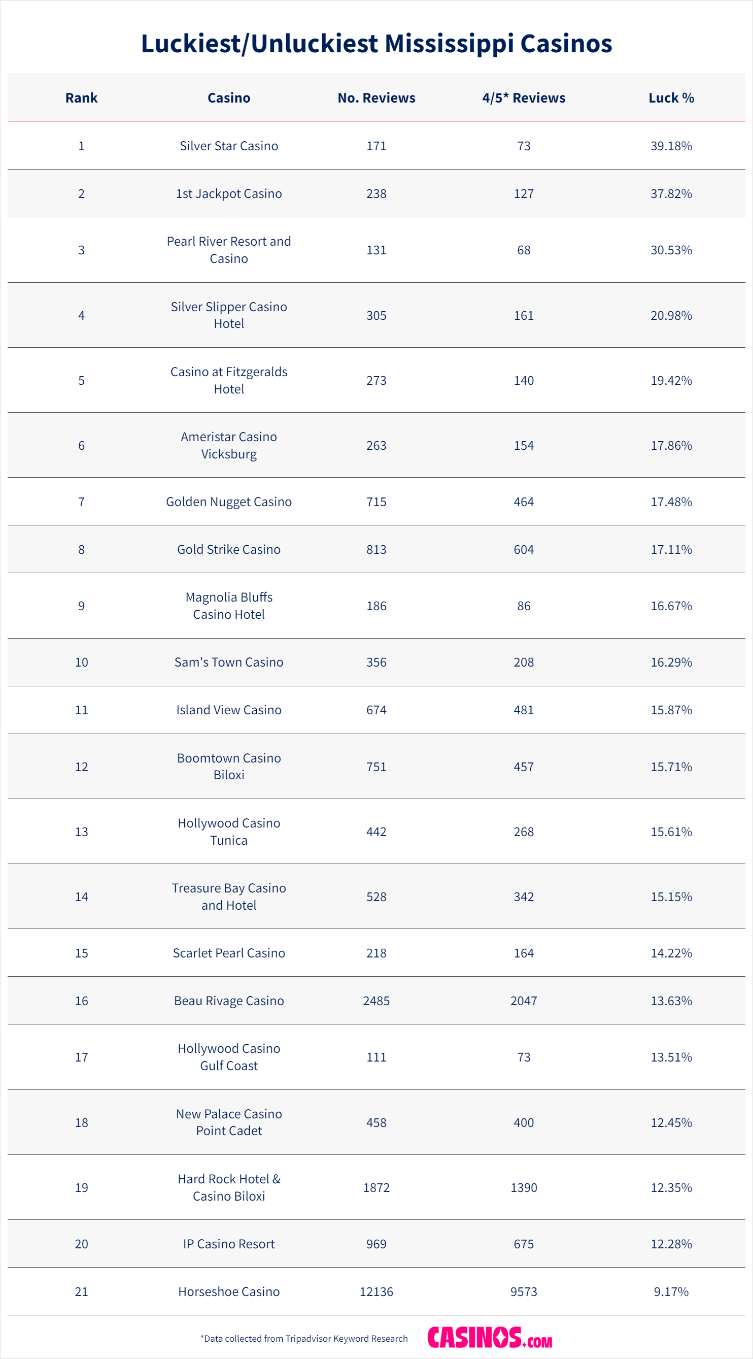This screenshot has width=753, height=1359.
Task: Click the Luck % column header
Action: [671, 97]
